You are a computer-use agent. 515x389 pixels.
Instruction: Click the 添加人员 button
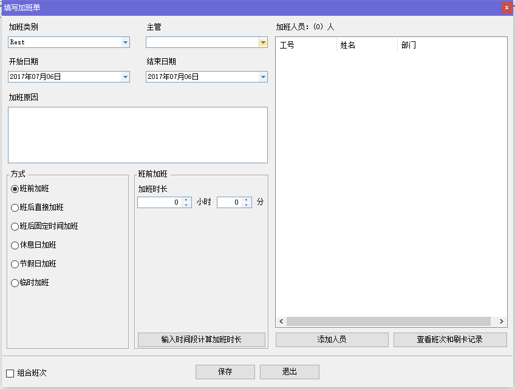click(332, 340)
